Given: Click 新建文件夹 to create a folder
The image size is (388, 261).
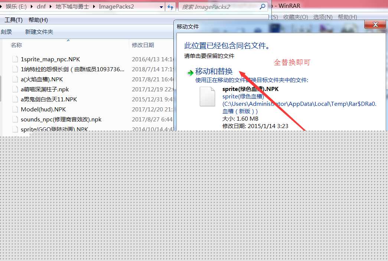Looking at the screenshot, I should tap(39, 32).
